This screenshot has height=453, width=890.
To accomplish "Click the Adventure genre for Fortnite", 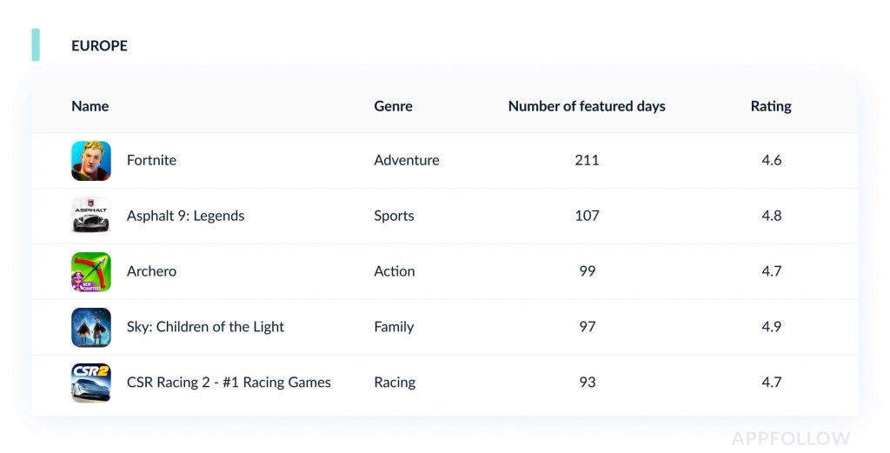I will point(407,160).
